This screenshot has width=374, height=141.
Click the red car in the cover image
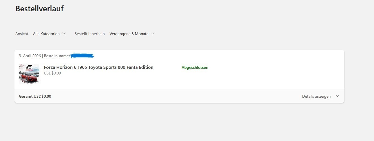pos(28,78)
